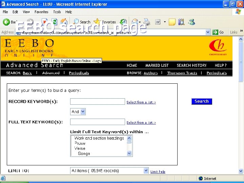Open the And operator dropdown

point(78,112)
